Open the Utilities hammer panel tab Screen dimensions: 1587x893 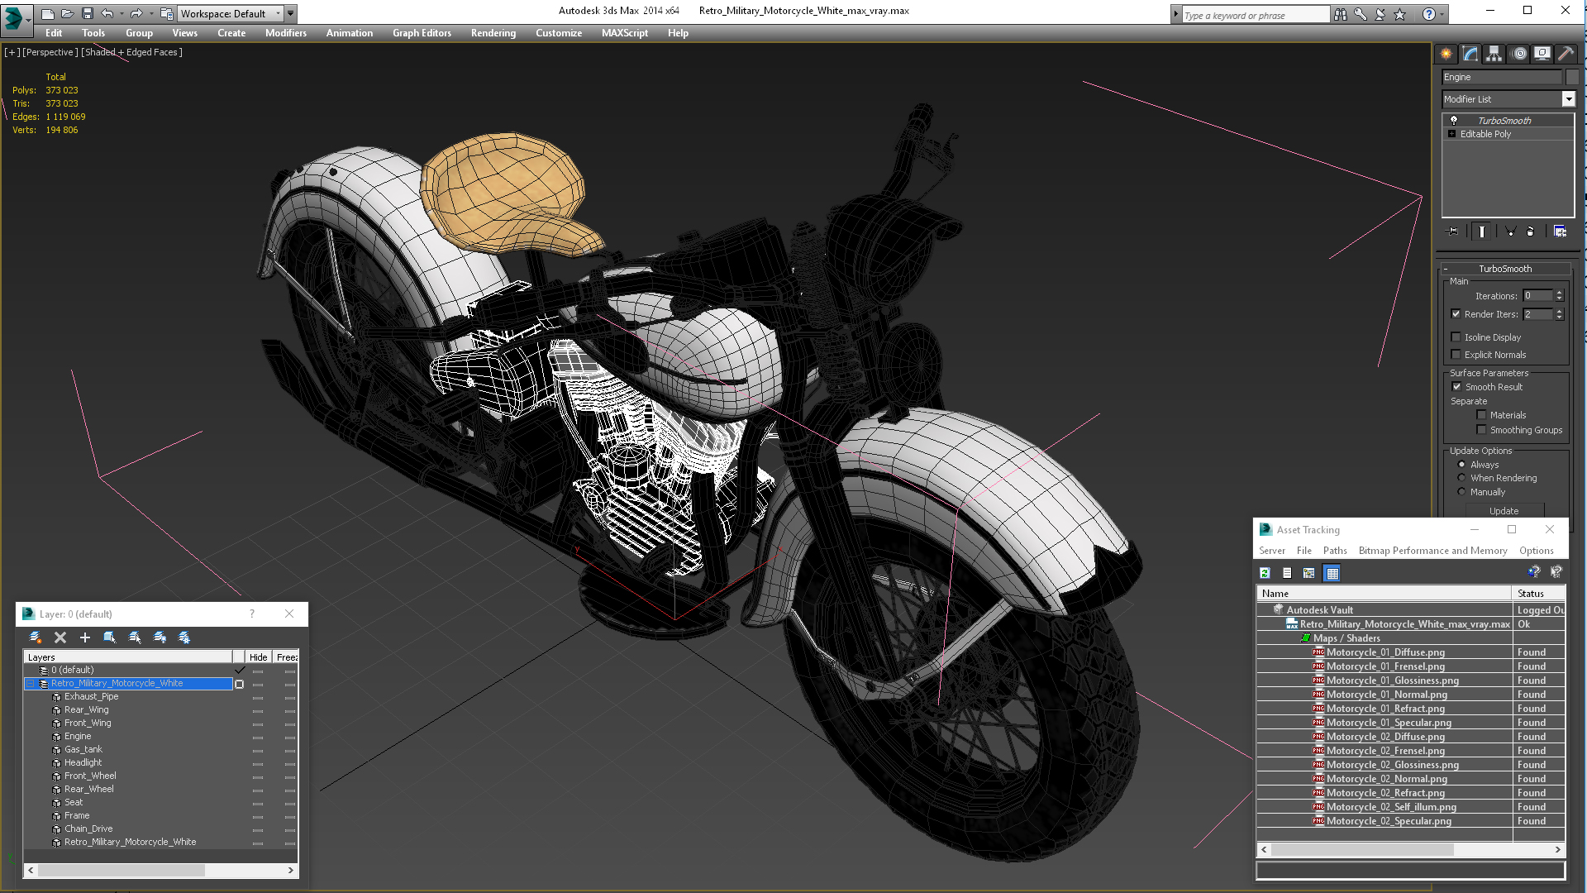1566,54
